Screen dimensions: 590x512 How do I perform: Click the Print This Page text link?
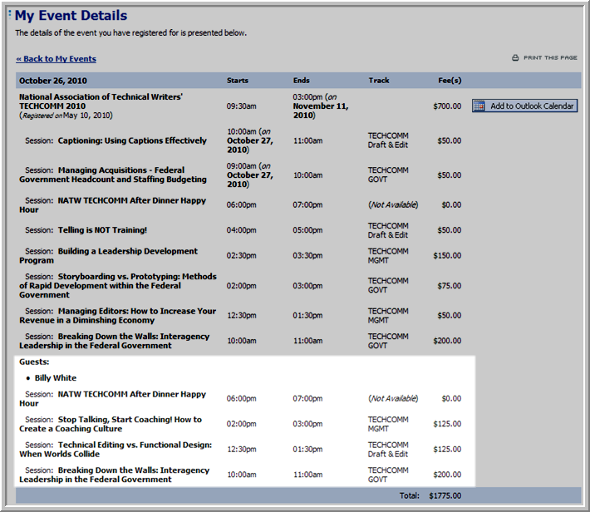[550, 58]
